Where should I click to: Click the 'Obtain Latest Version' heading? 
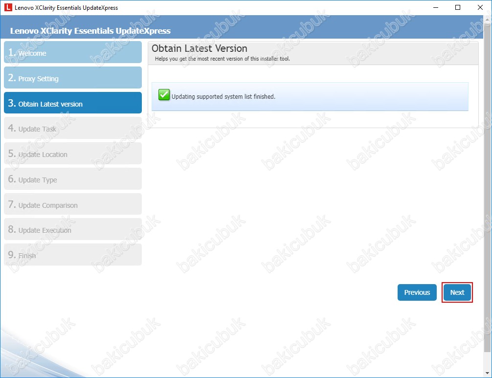click(x=200, y=48)
